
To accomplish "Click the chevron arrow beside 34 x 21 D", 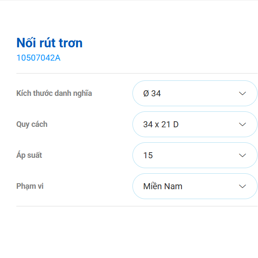I will pos(243,124).
